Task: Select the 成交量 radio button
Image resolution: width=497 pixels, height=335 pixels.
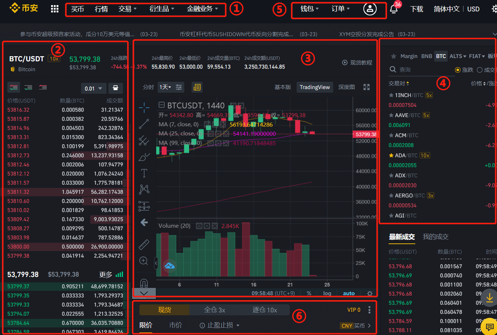Action: pos(479,70)
